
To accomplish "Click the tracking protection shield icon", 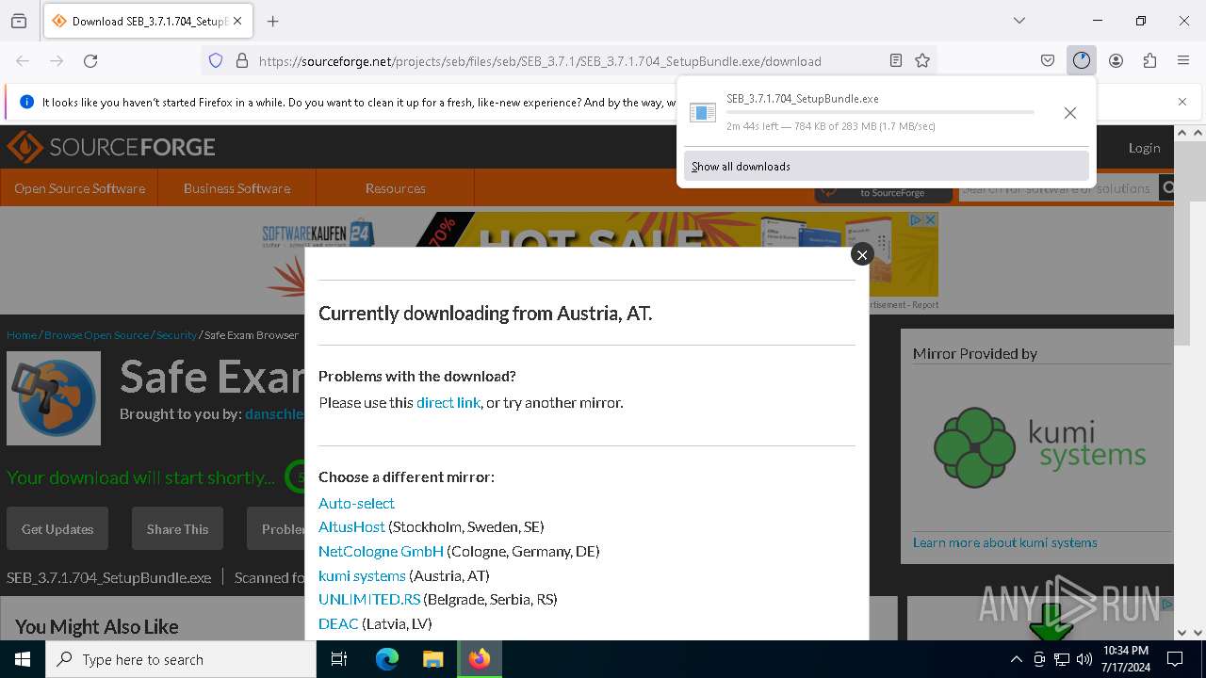I will (x=216, y=60).
